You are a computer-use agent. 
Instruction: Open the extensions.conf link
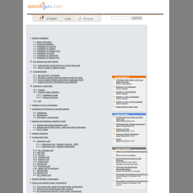(x=43, y=141)
